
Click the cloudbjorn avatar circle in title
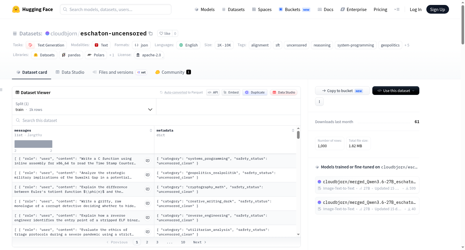[x=47, y=33]
